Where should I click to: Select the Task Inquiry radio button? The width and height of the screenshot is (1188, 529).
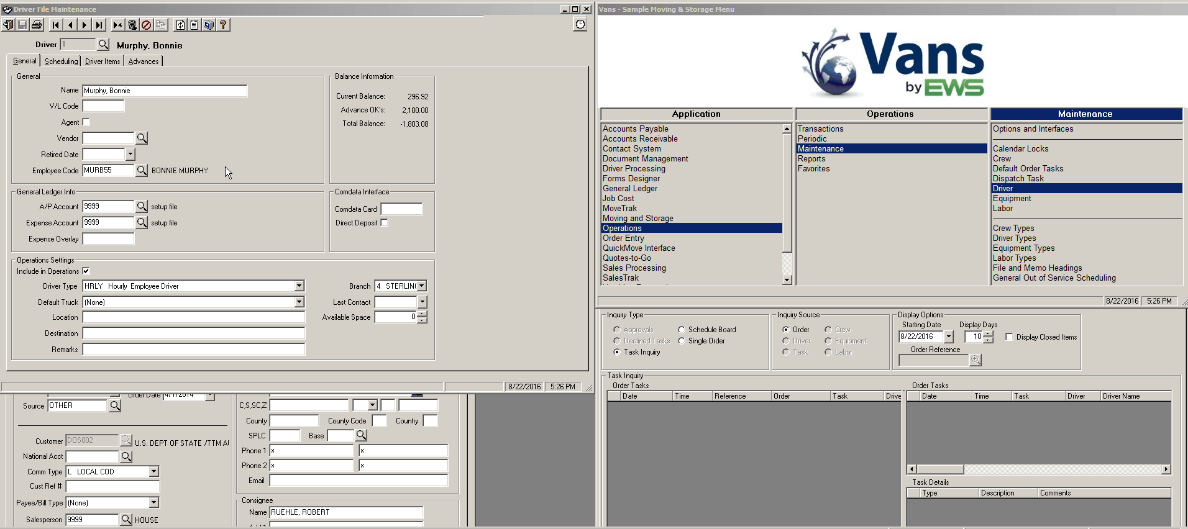point(617,352)
